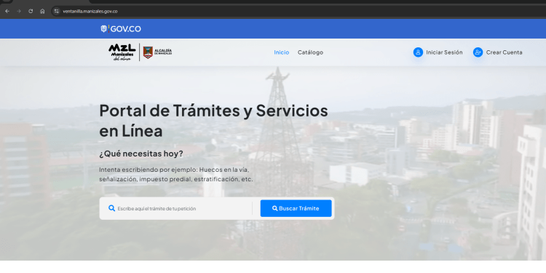546x273 pixels.
Task: Open the browser home page icon
Action: tap(42, 11)
